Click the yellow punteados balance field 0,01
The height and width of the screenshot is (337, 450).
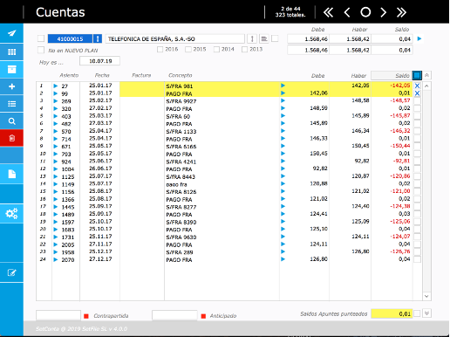(x=392, y=313)
